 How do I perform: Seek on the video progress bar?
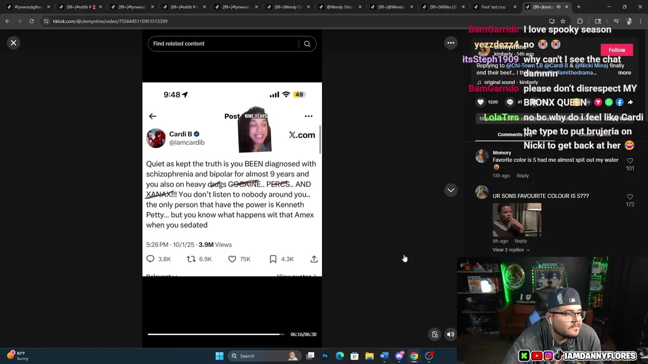pos(216,334)
